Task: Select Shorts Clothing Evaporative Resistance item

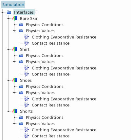Action: point(64,130)
